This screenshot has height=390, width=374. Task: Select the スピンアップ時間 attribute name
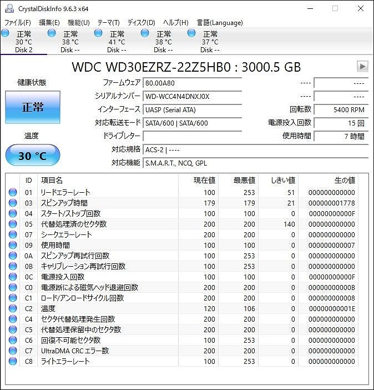click(x=64, y=203)
